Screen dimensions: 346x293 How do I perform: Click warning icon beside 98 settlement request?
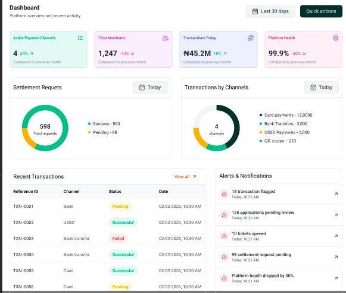point(224,257)
